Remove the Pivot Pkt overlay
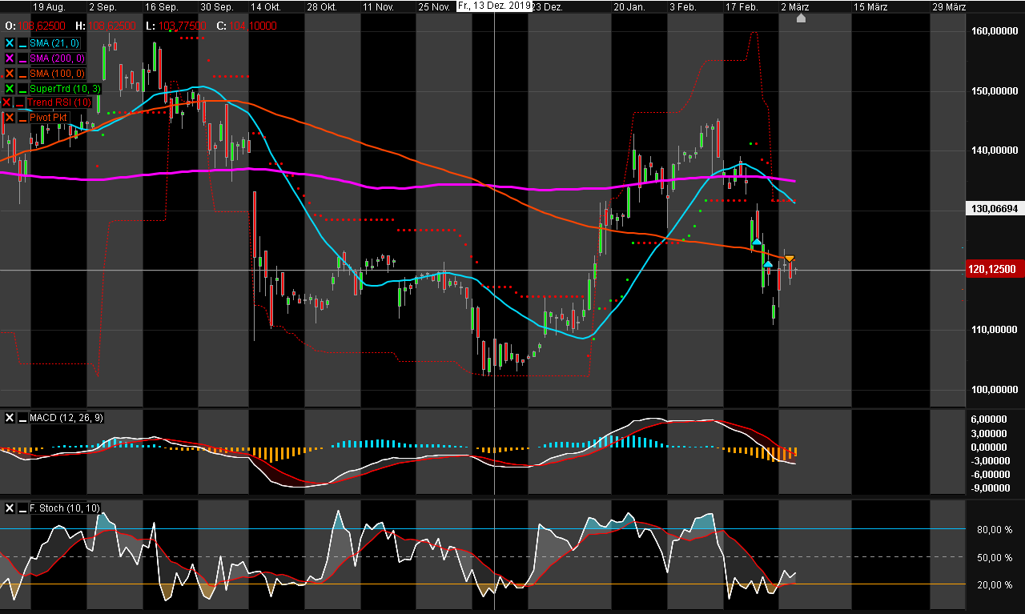This screenshot has width=1025, height=614. [9, 117]
